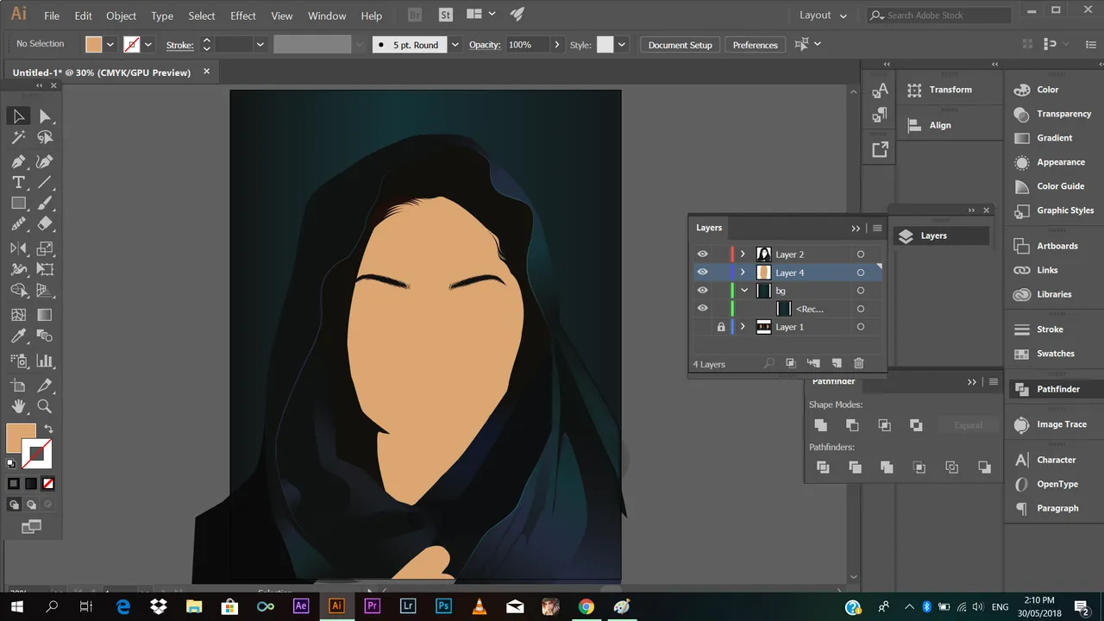Open the fill color dropdown arrow

point(110,45)
